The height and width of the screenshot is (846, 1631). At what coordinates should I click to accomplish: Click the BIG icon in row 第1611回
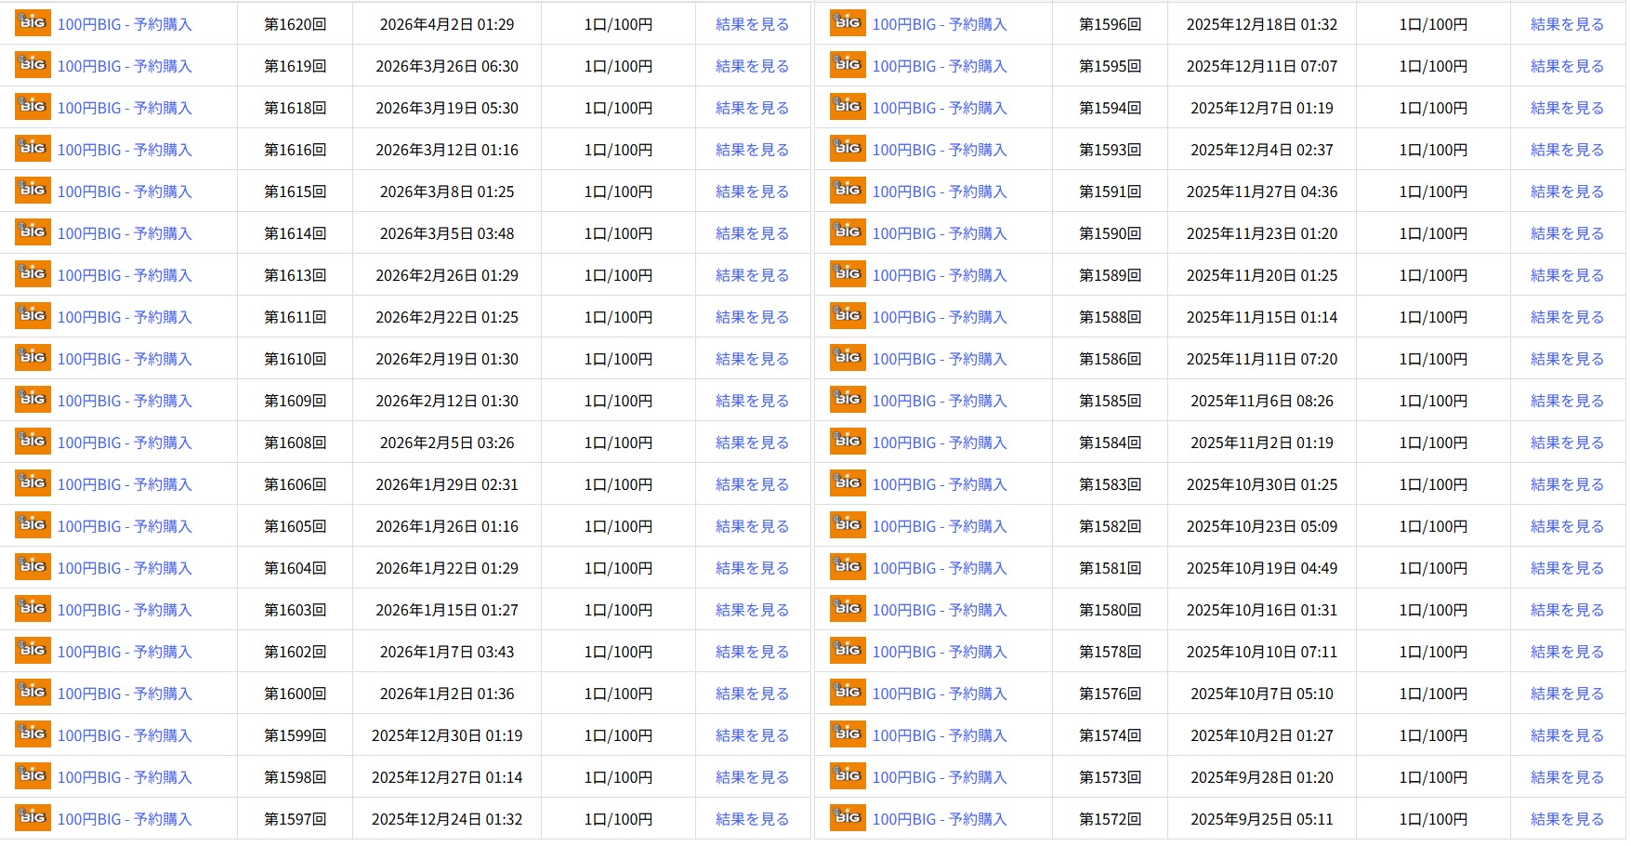(33, 316)
